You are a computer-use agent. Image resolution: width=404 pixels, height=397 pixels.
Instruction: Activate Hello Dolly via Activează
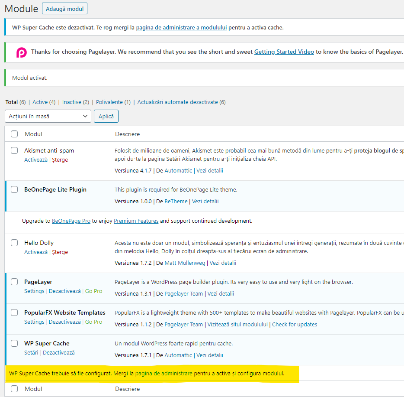point(36,252)
